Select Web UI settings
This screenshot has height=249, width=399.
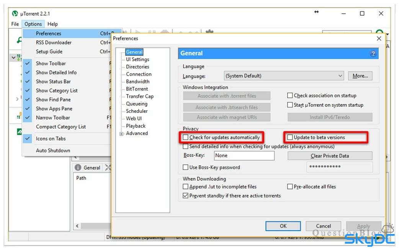click(134, 119)
